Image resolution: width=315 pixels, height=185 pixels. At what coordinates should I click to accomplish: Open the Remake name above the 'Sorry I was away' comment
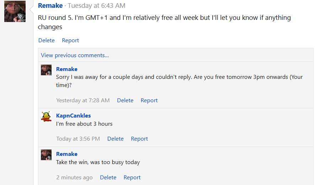(67, 69)
